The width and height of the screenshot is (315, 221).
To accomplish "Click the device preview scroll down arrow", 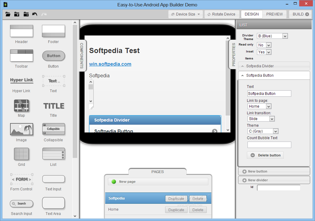I will pyautogui.click(x=228, y=130).
